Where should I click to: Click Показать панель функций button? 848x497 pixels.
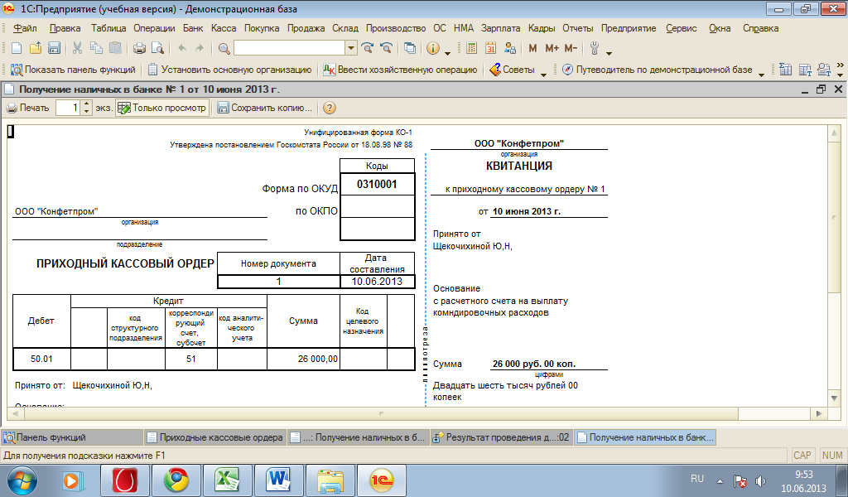(73, 70)
